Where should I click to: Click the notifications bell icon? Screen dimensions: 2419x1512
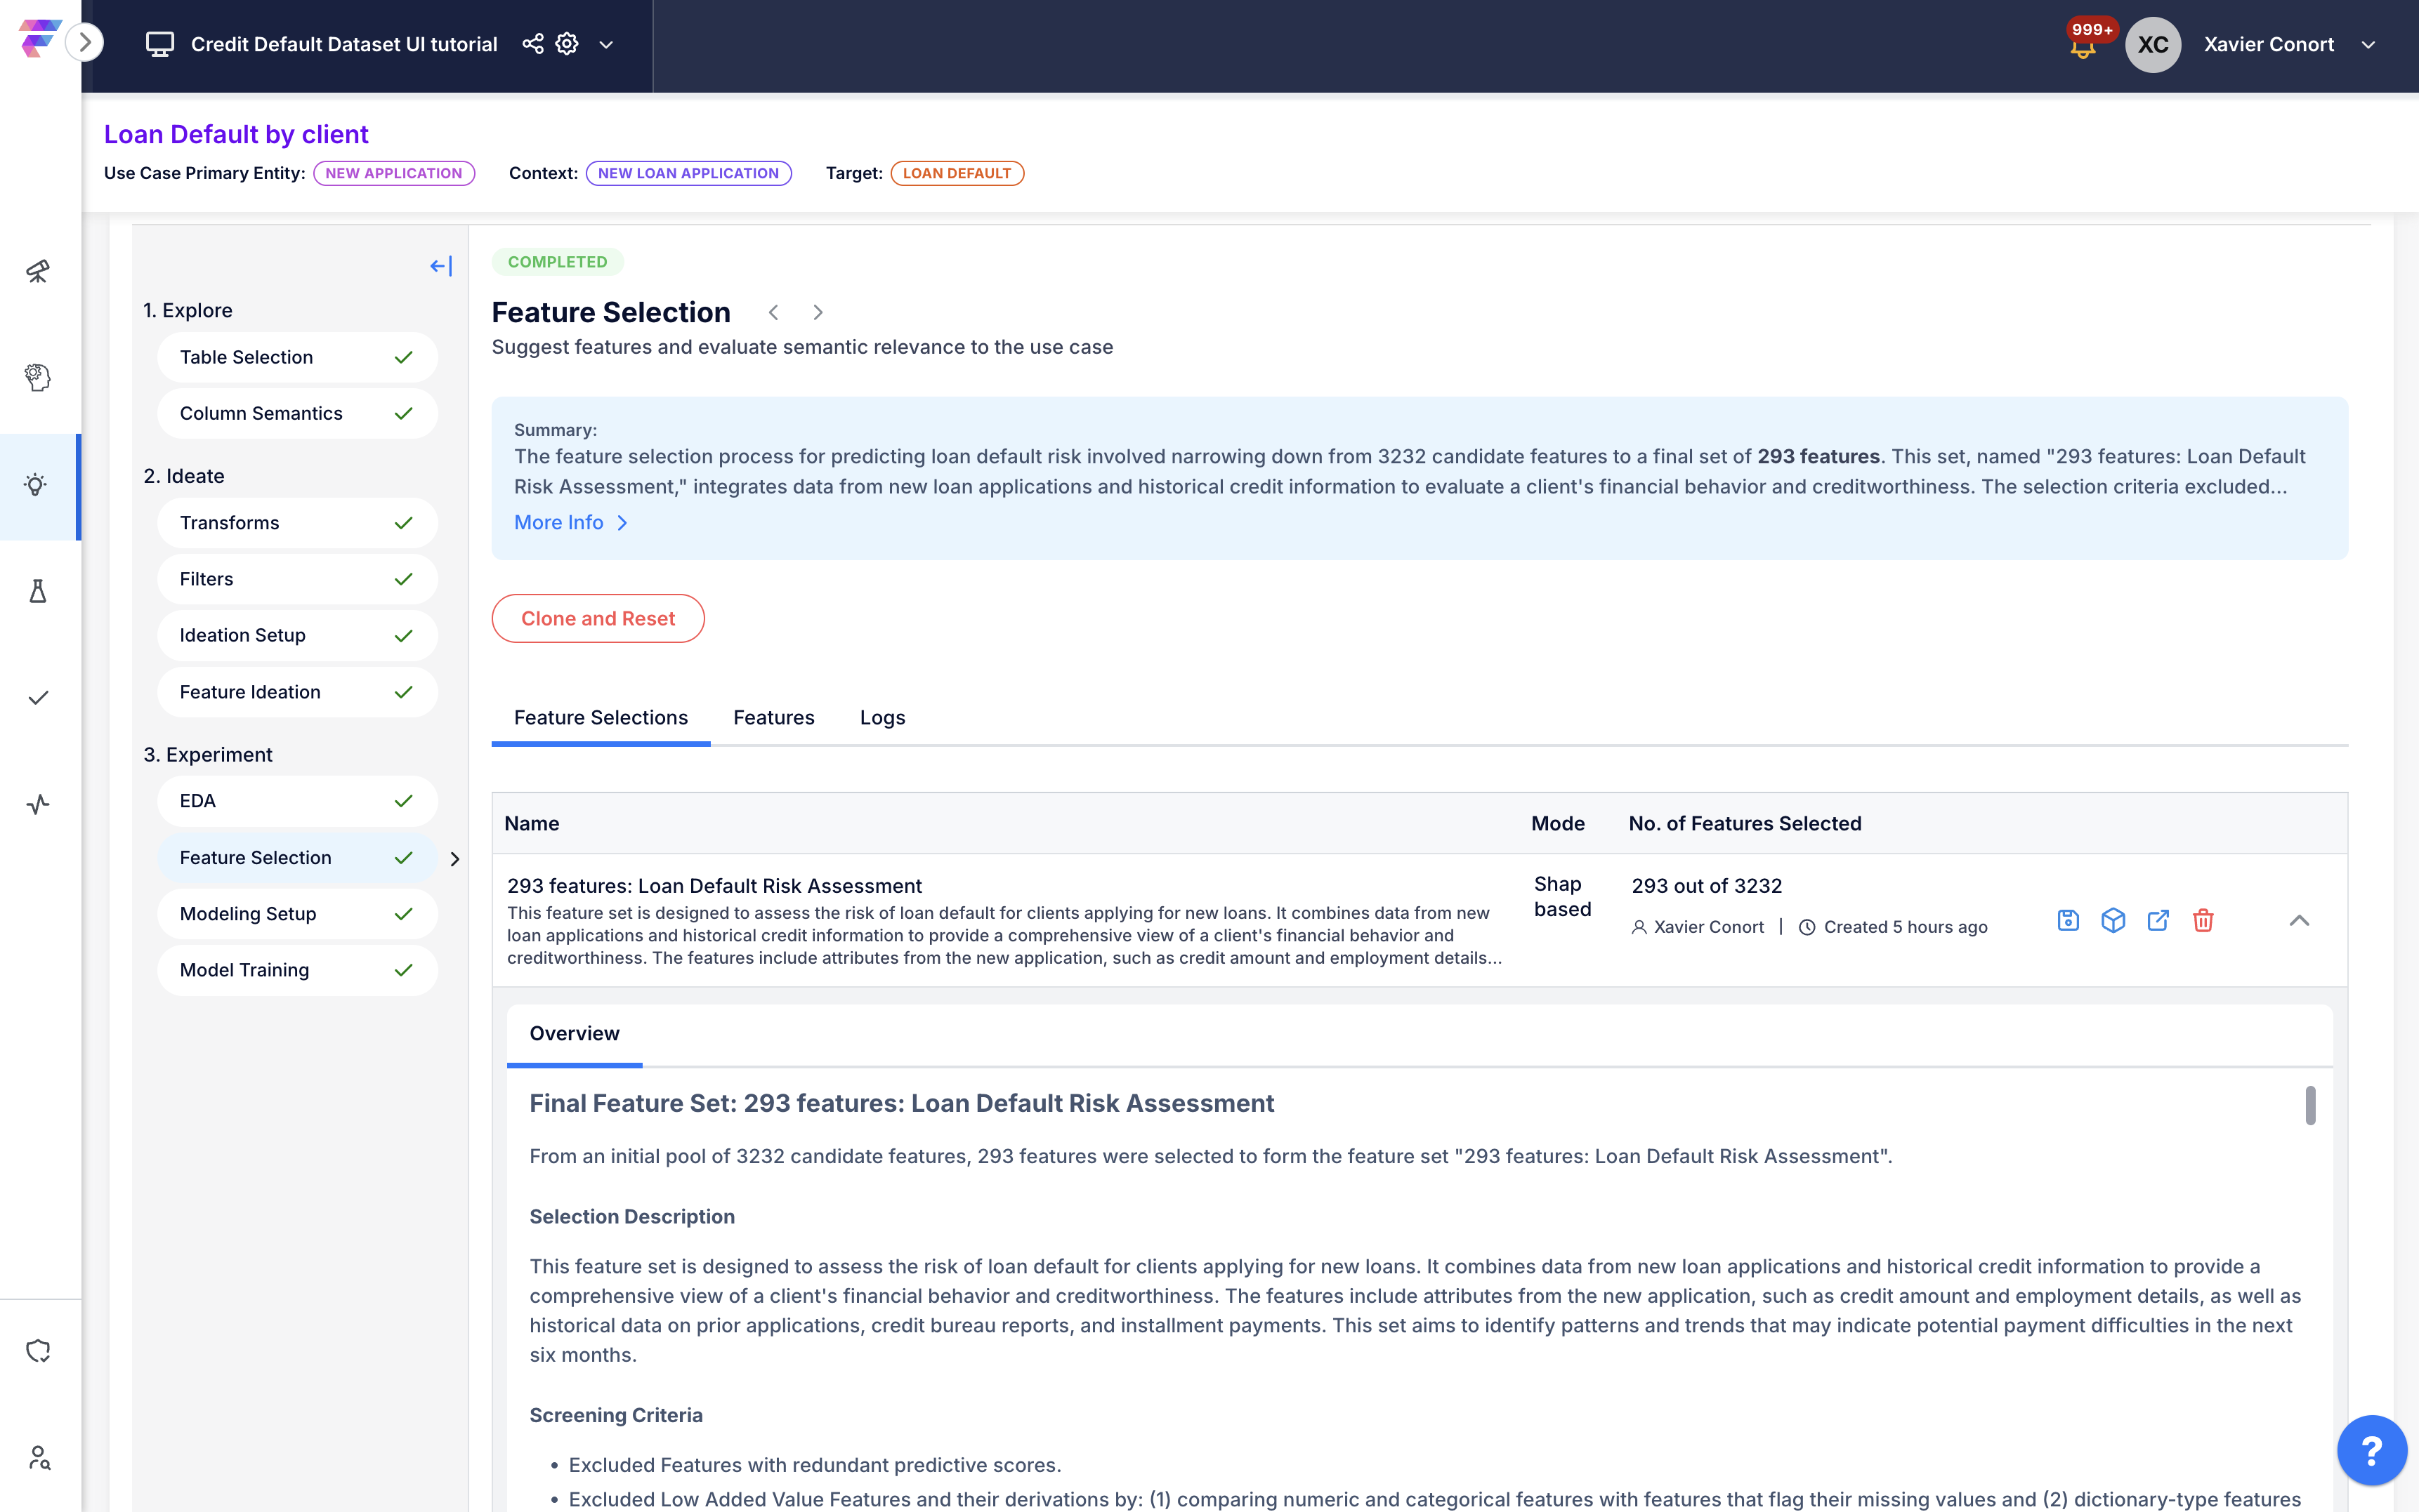click(2083, 47)
